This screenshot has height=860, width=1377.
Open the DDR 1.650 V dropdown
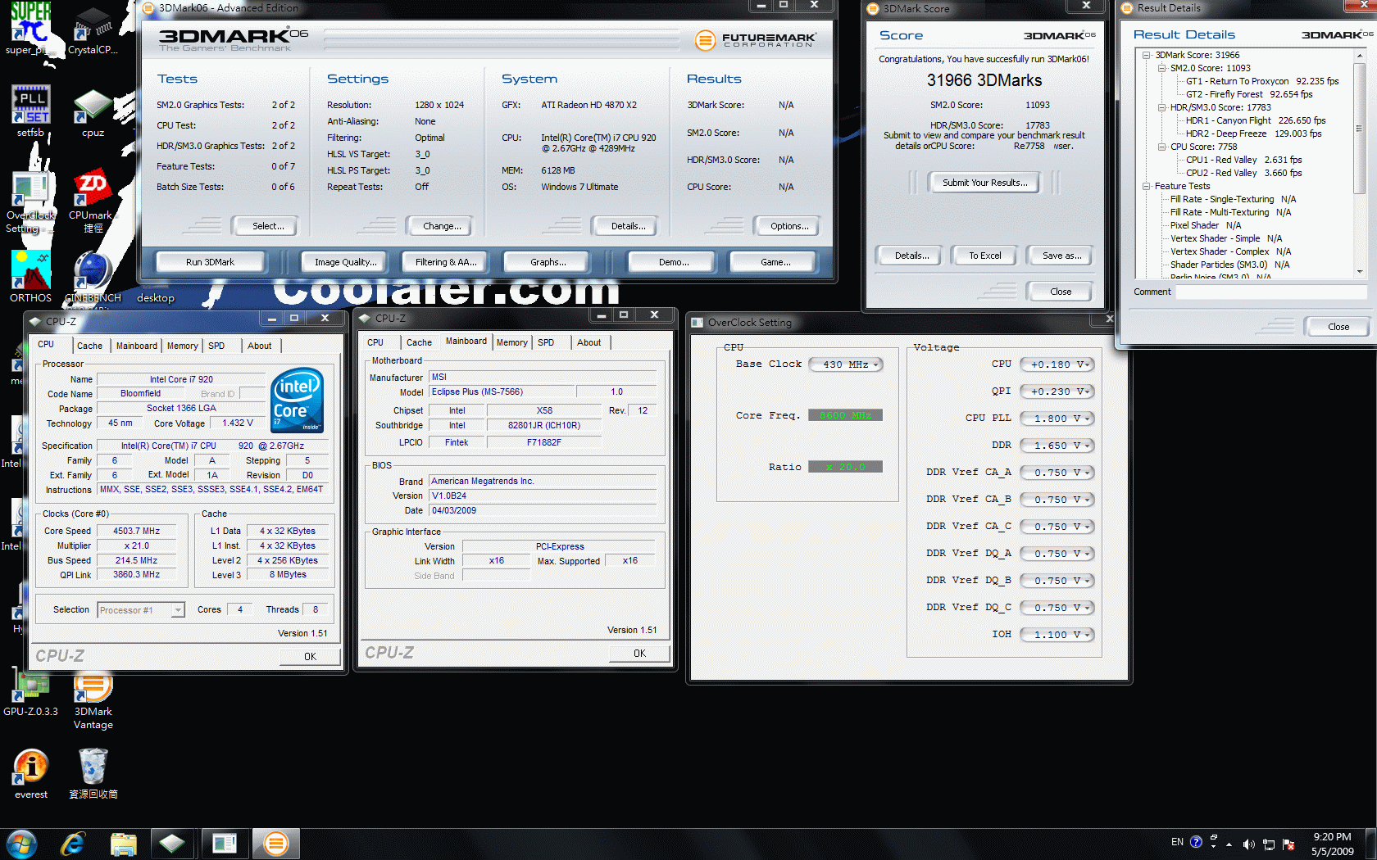pos(1057,446)
